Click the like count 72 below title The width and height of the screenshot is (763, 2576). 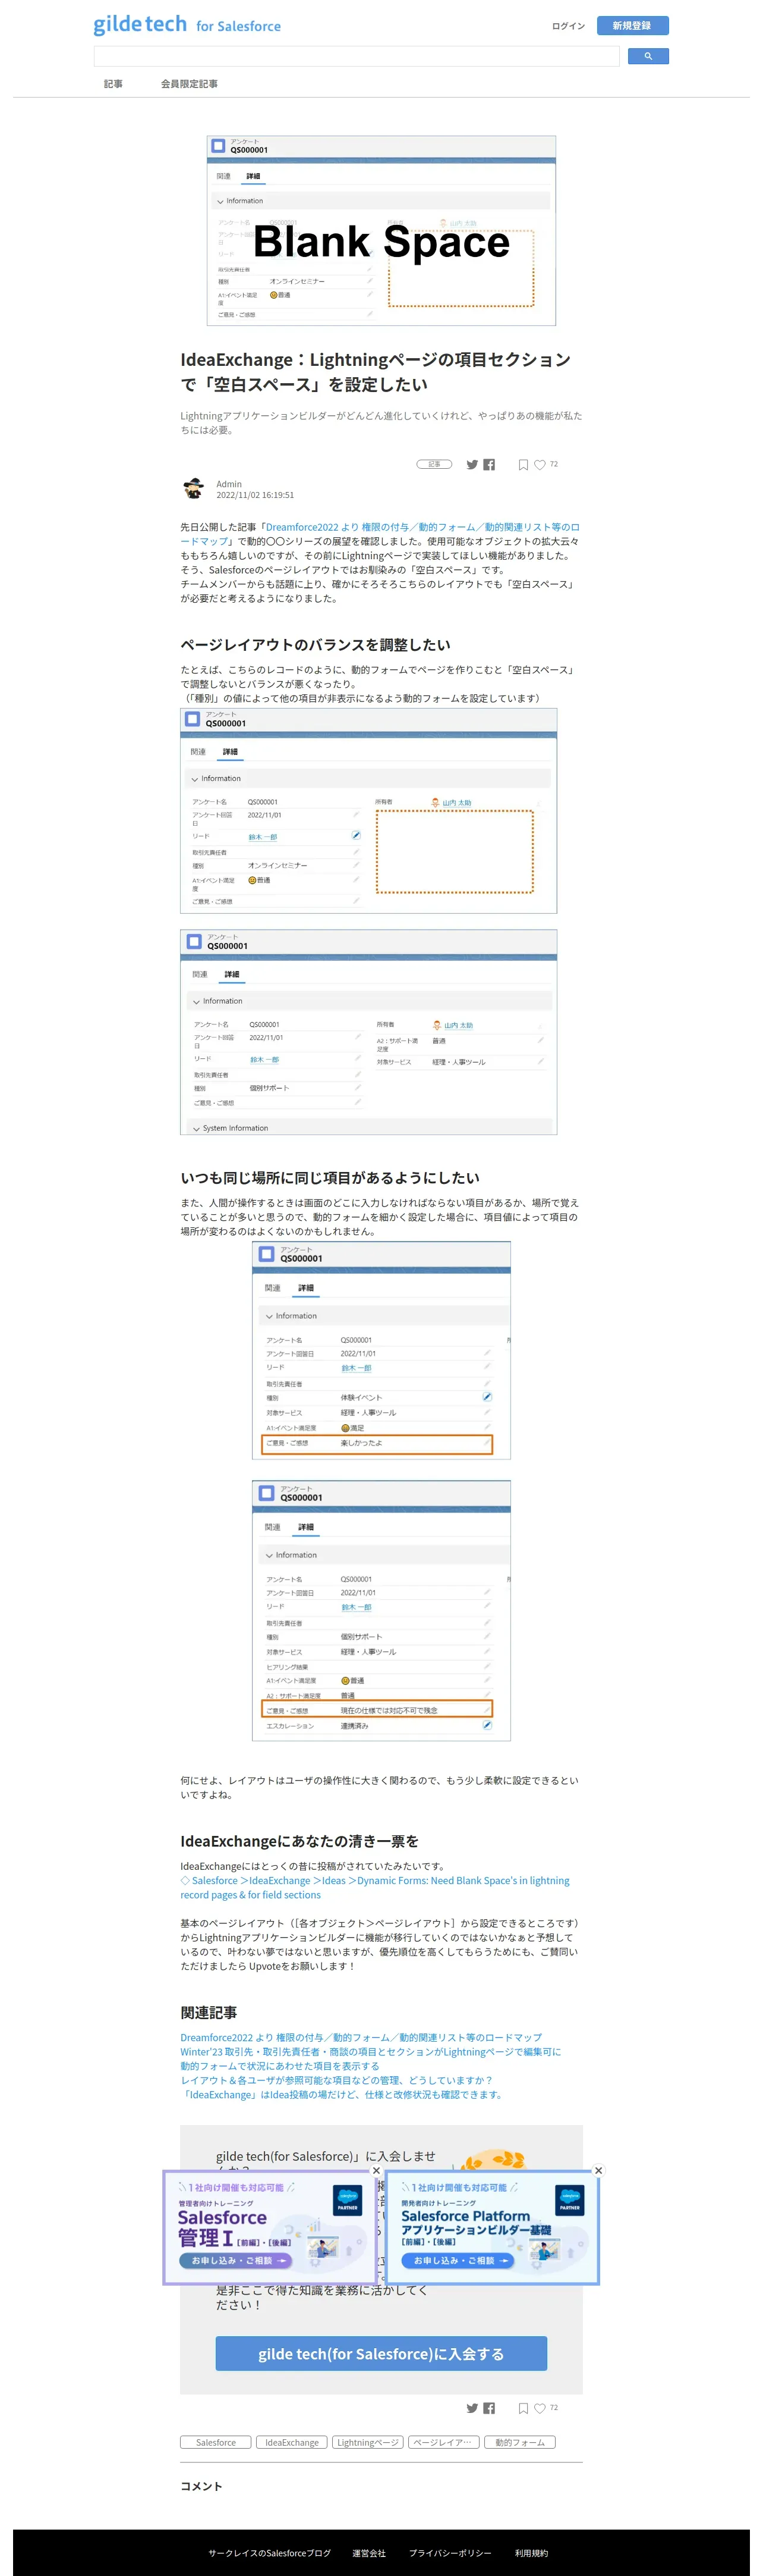pyautogui.click(x=553, y=464)
